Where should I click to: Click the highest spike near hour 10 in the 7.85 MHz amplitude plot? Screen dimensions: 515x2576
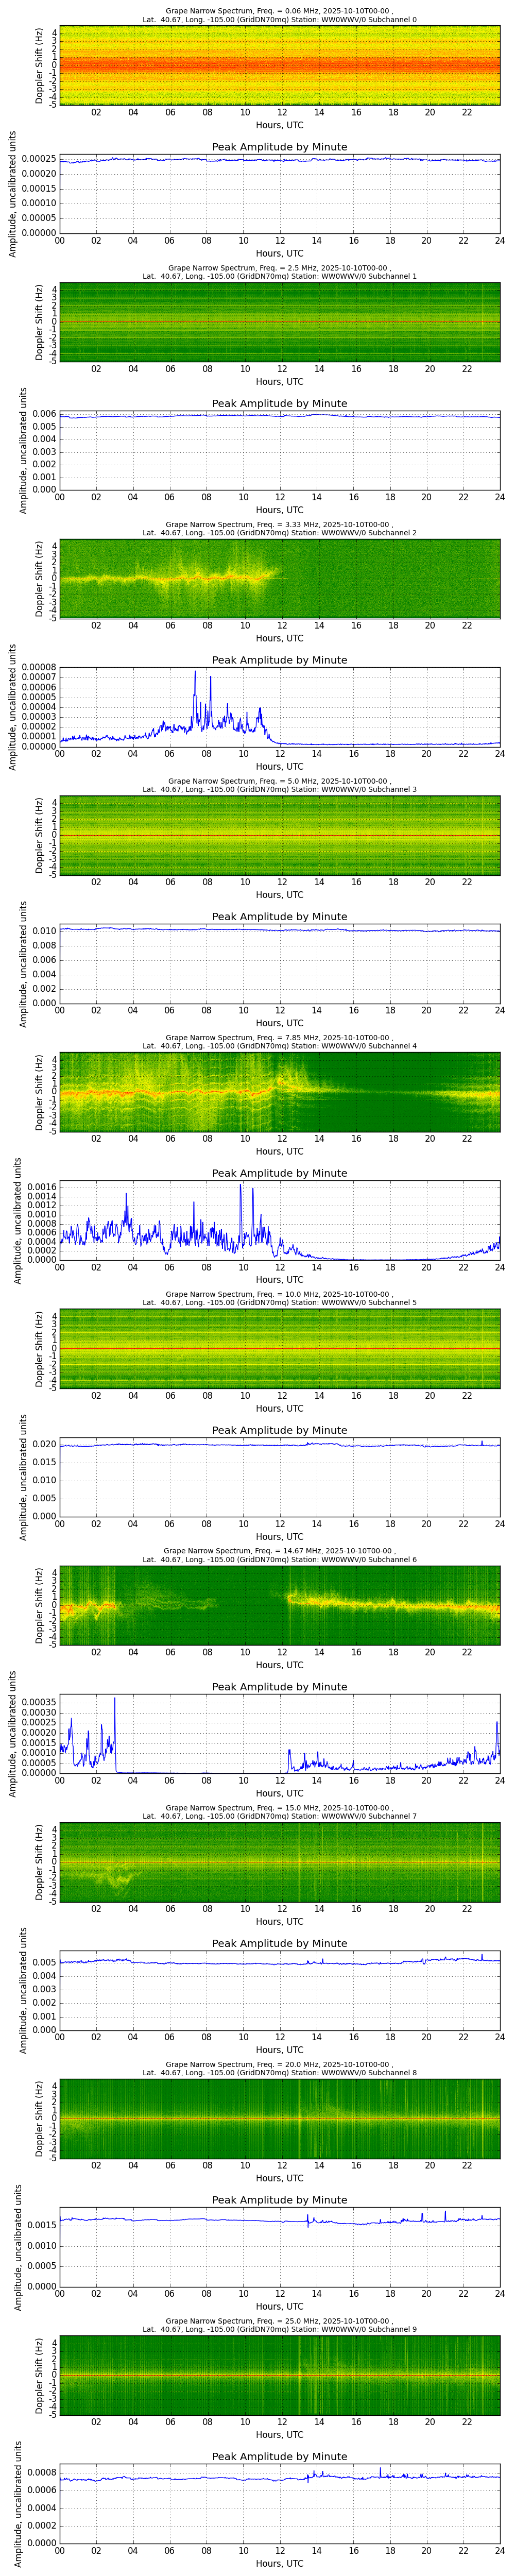[241, 1186]
